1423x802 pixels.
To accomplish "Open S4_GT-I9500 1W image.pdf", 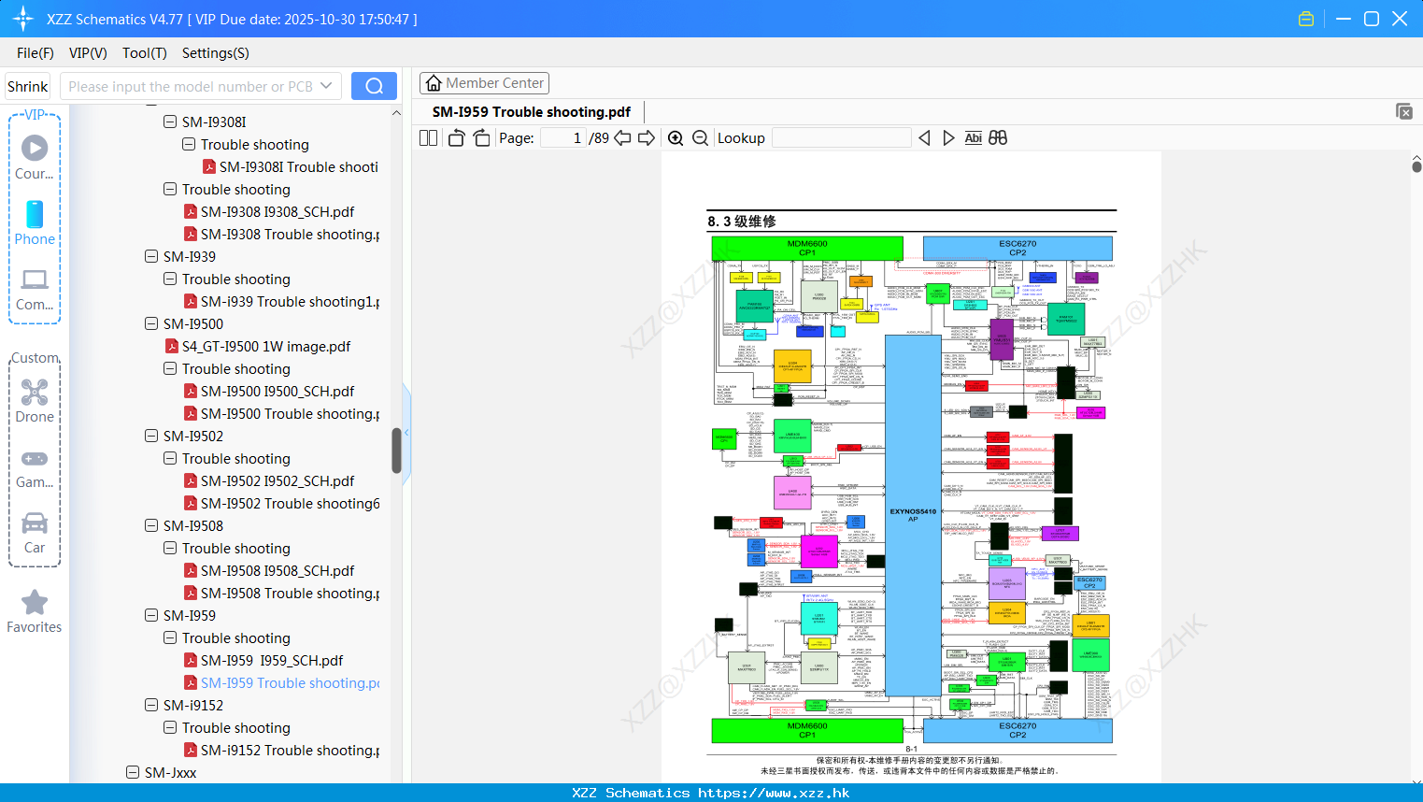I will (258, 346).
